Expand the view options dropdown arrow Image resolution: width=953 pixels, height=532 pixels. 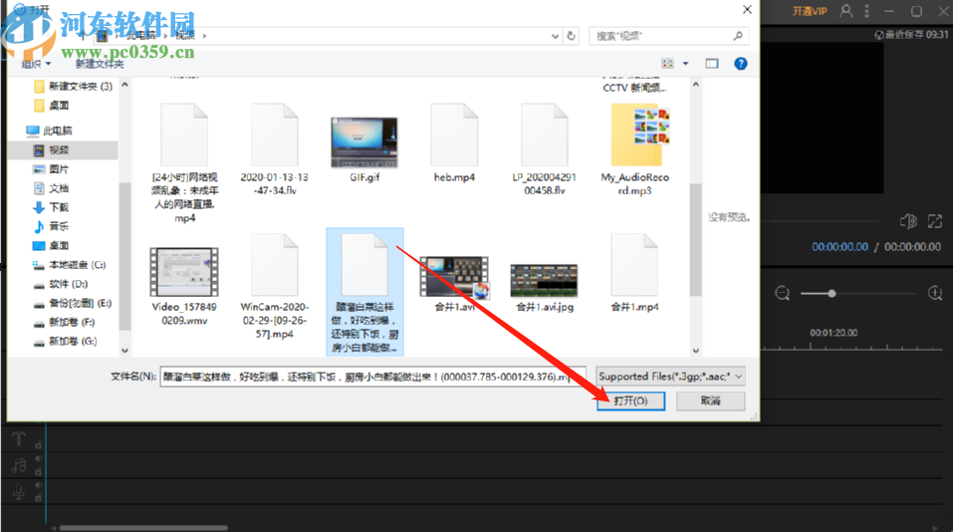[x=685, y=63]
